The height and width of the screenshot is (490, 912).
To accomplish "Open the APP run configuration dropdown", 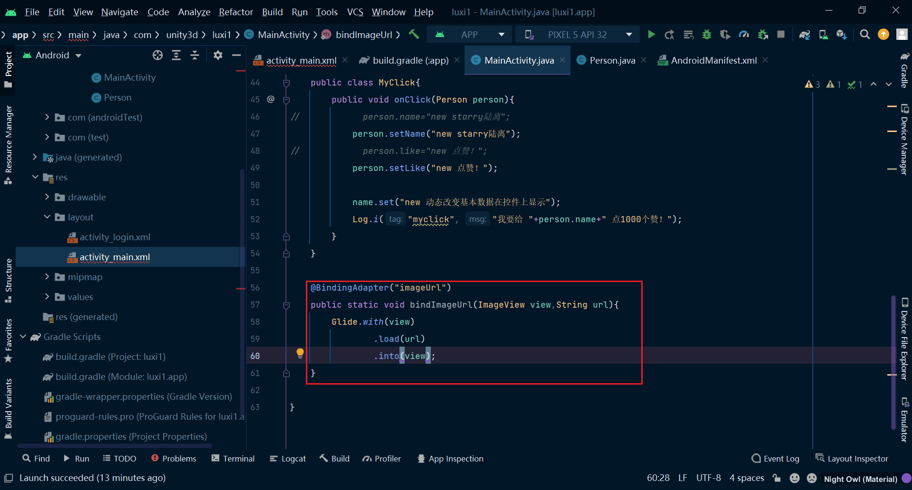I will [x=469, y=34].
